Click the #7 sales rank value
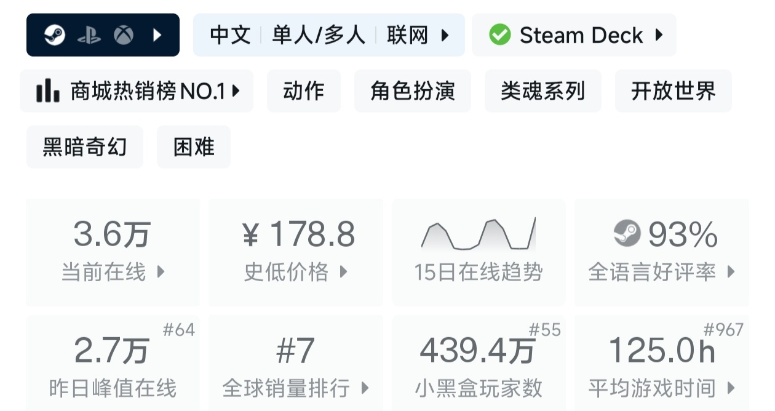Screen dimensions: 775x411 [295, 351]
